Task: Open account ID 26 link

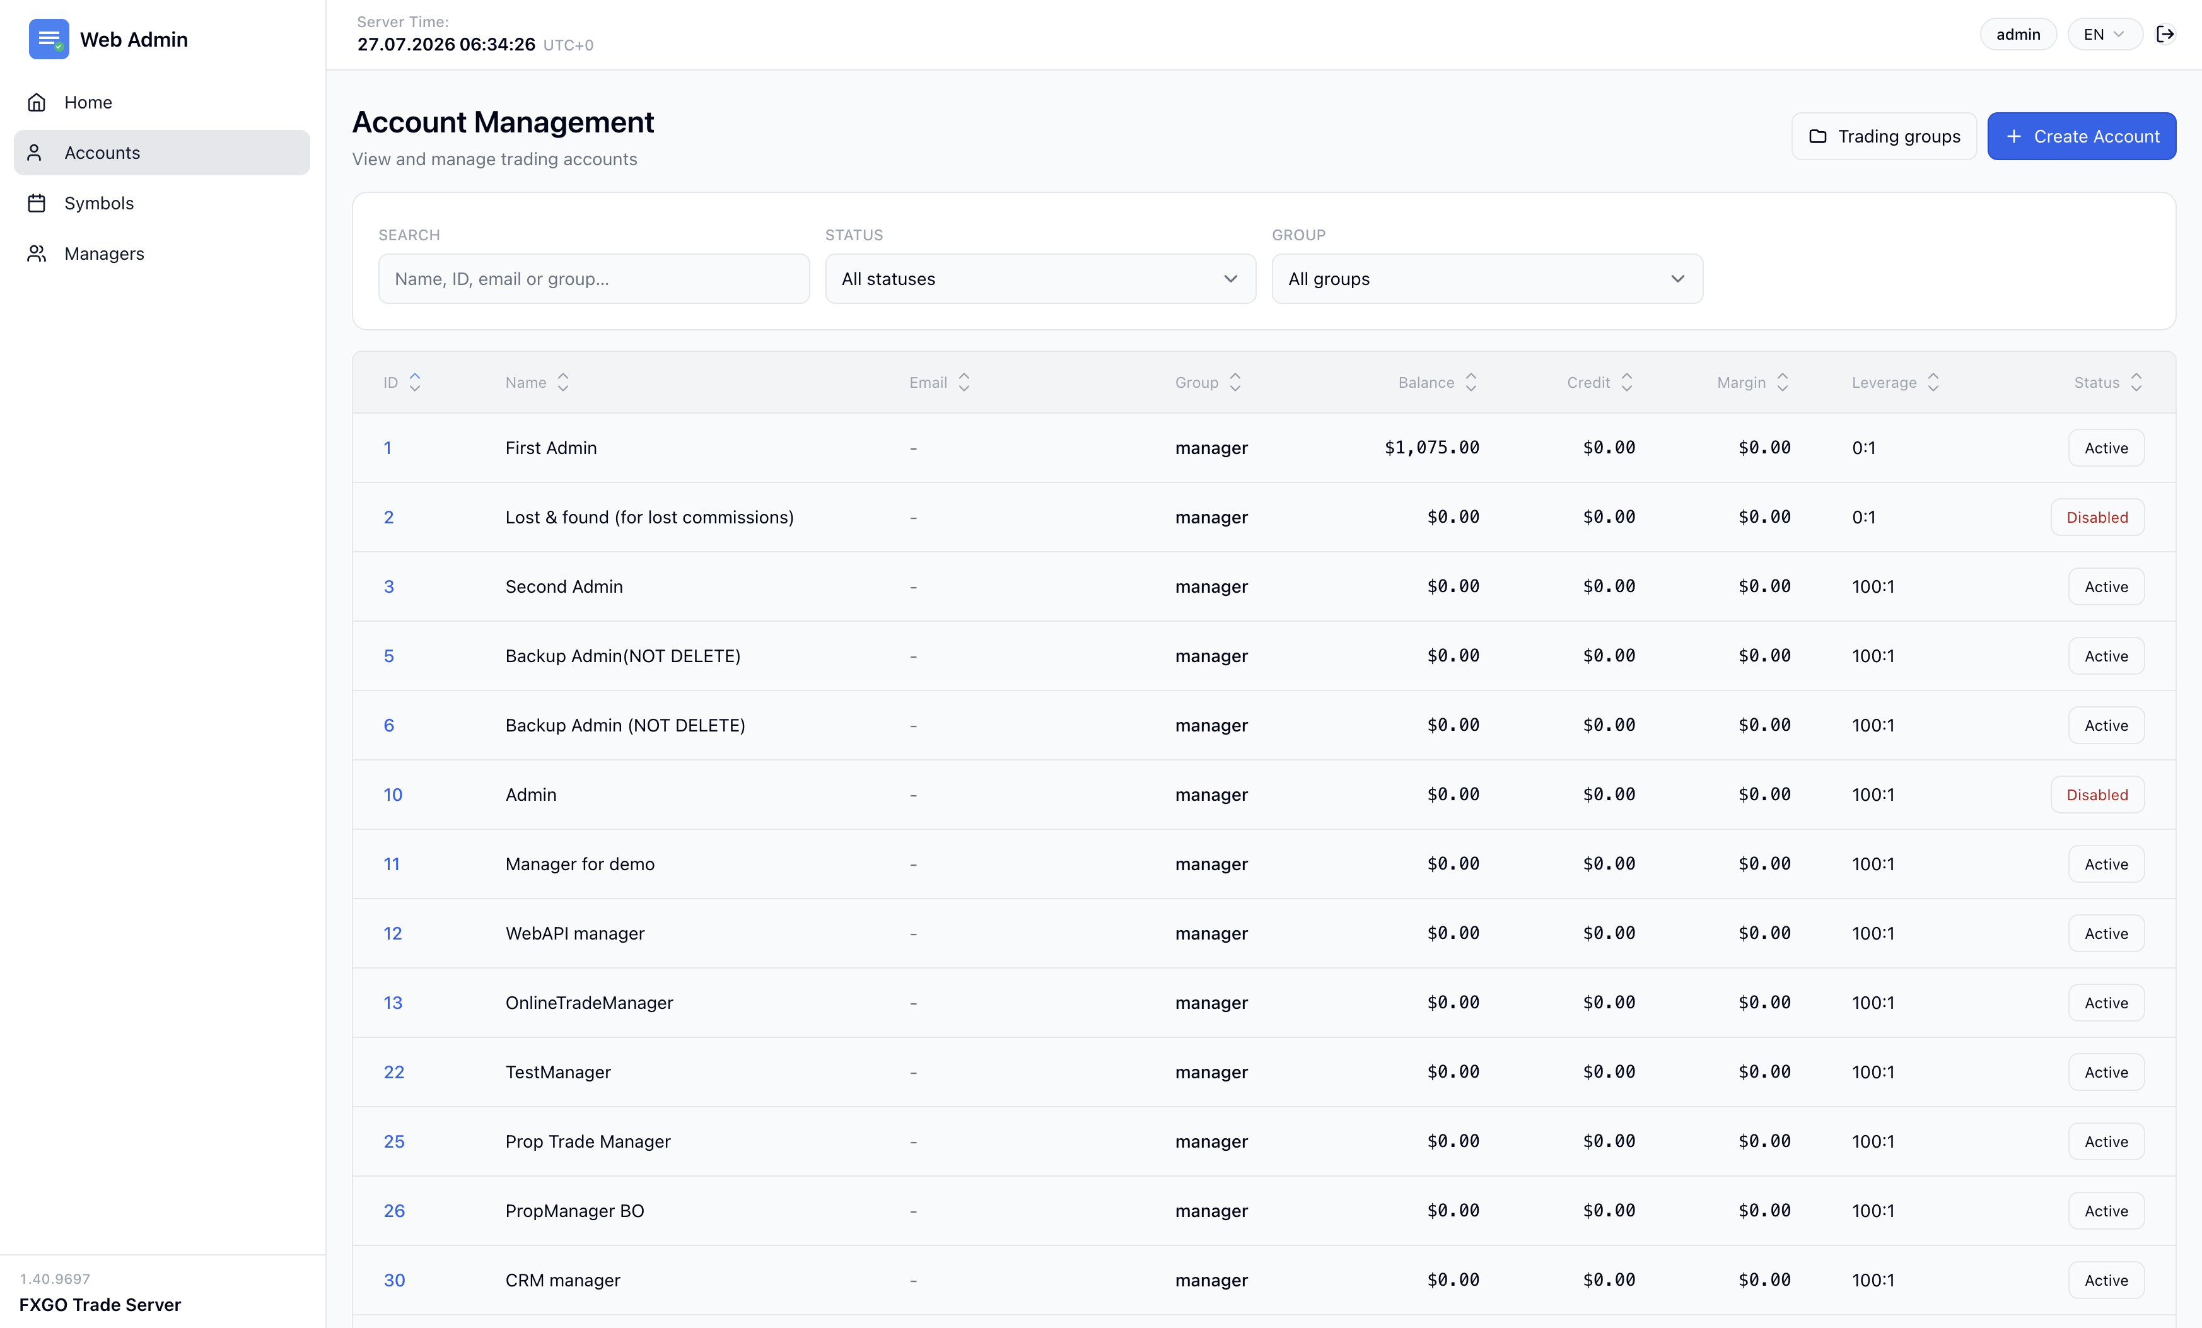Action: click(x=394, y=1211)
